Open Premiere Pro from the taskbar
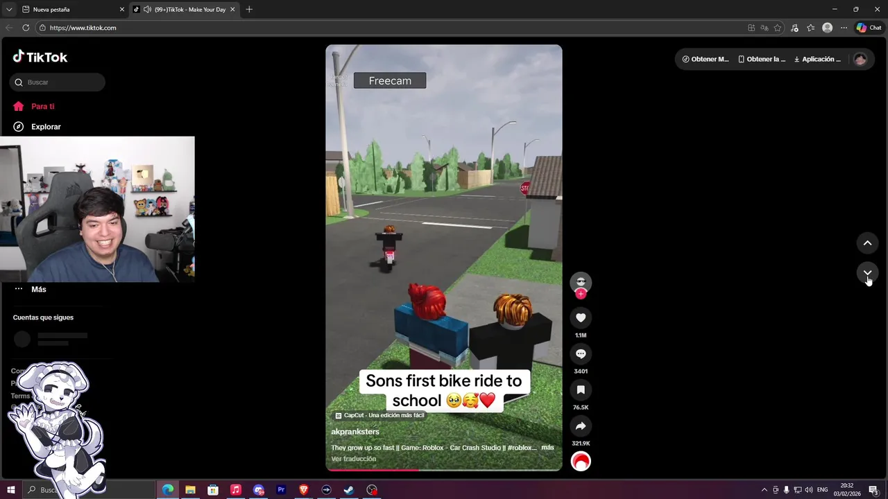Viewport: 888px width, 499px height. [281, 490]
